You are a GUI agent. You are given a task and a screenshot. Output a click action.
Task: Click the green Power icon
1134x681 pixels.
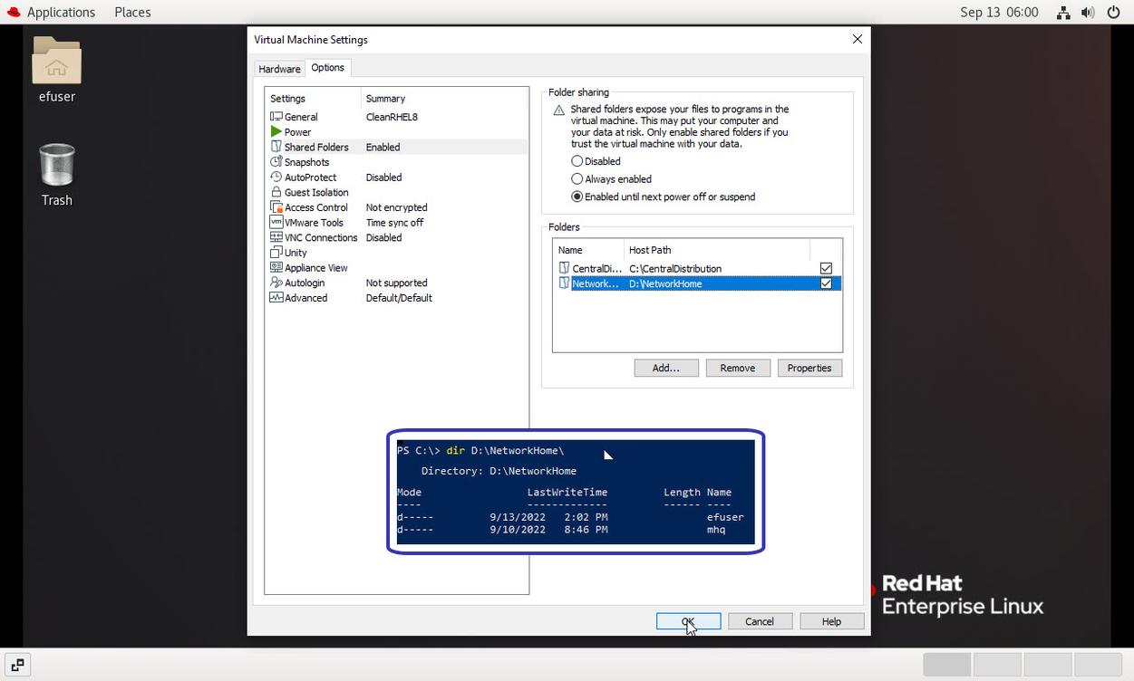[276, 132]
